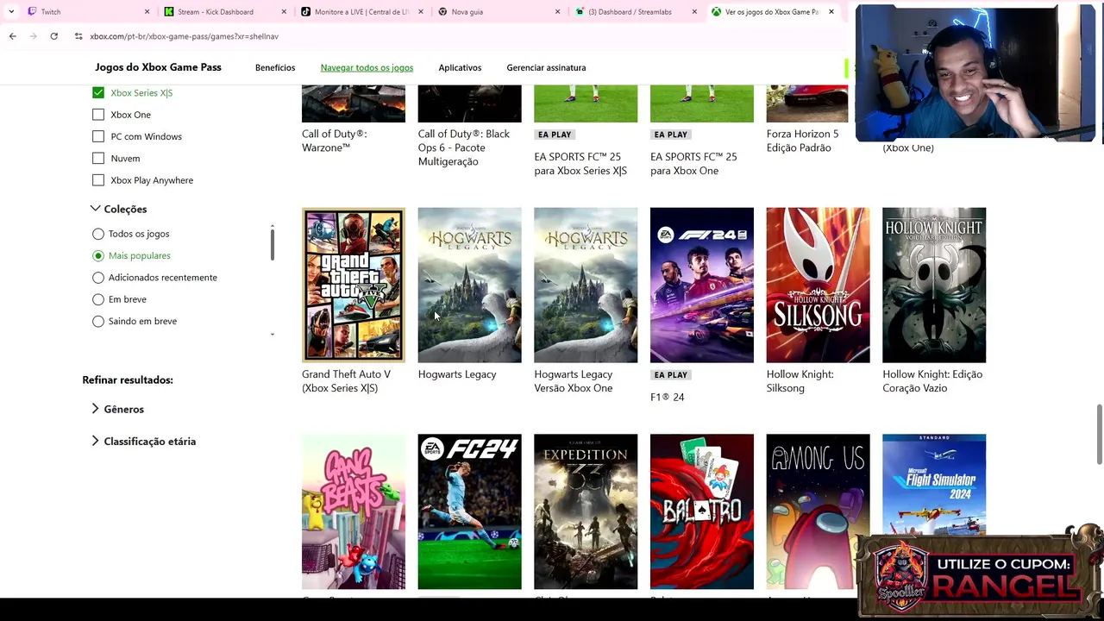Select Todos os jogos radio button

(x=98, y=234)
